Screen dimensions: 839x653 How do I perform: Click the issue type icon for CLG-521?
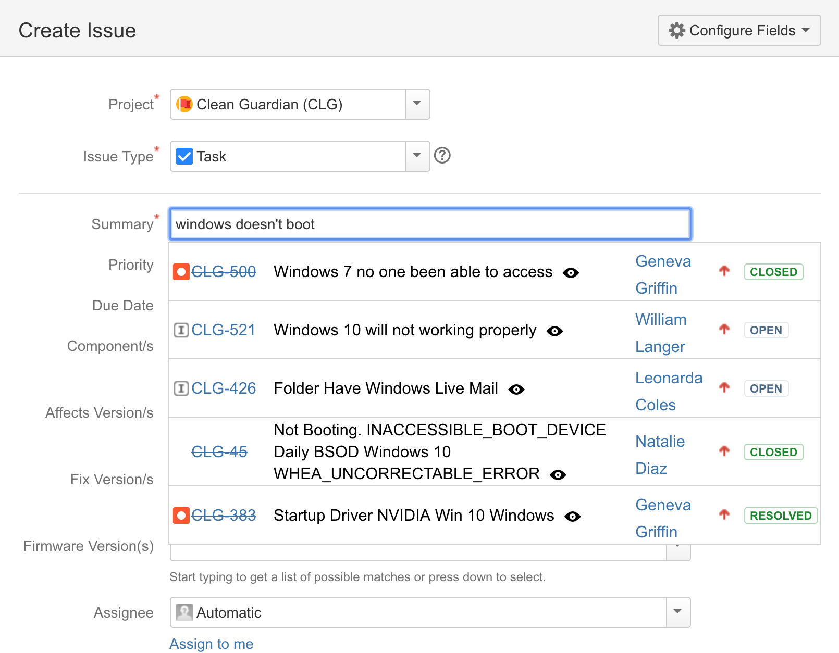point(181,330)
